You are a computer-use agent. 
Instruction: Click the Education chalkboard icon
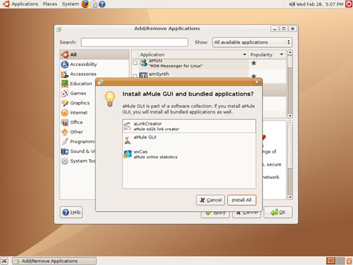click(65, 84)
